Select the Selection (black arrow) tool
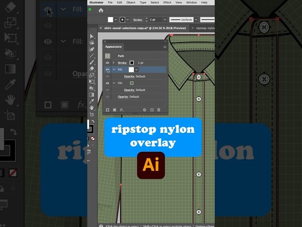Image resolution: width=302 pixels, height=227 pixels. pyautogui.click(x=92, y=36)
